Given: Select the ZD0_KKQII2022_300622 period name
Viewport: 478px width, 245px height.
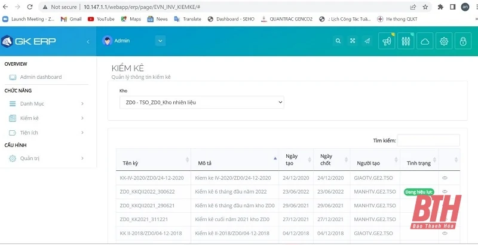Looking at the screenshot, I should coord(147,192).
